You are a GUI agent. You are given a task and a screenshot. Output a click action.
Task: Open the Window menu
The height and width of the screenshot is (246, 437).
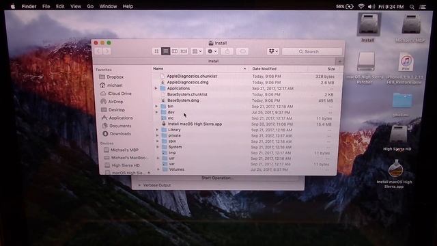click(108, 6)
